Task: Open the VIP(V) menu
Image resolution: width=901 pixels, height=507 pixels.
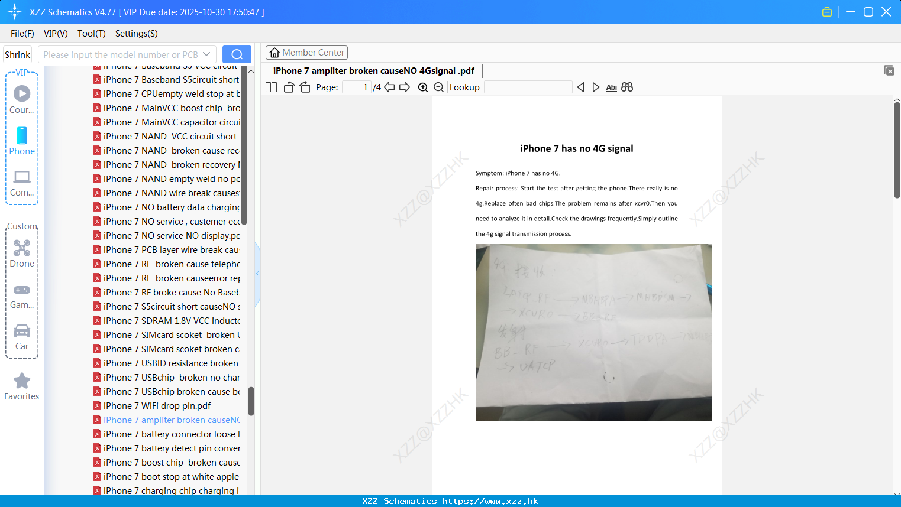Action: pyautogui.click(x=56, y=34)
